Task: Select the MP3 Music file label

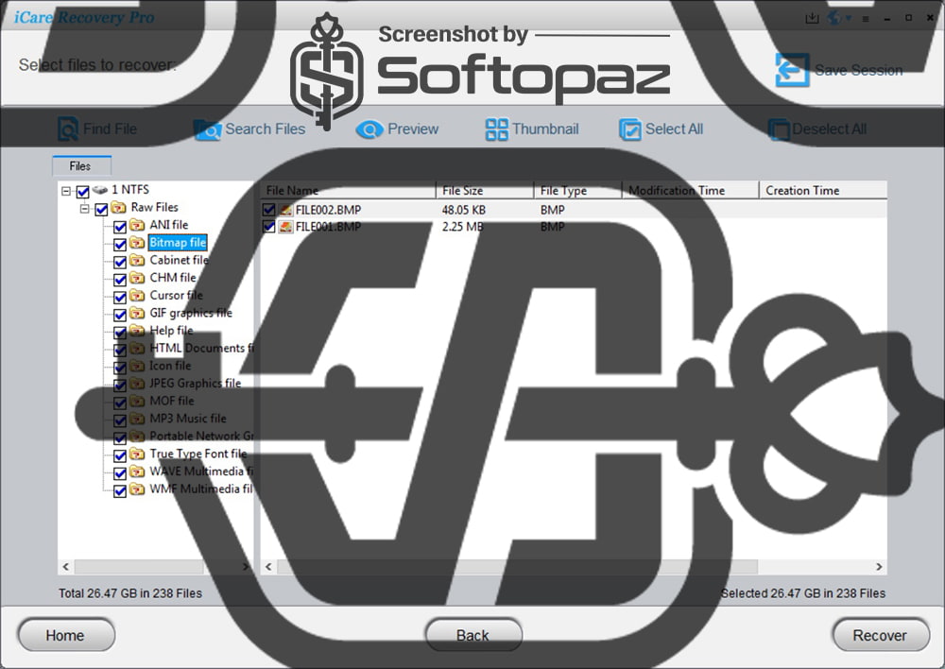Action: (x=188, y=419)
